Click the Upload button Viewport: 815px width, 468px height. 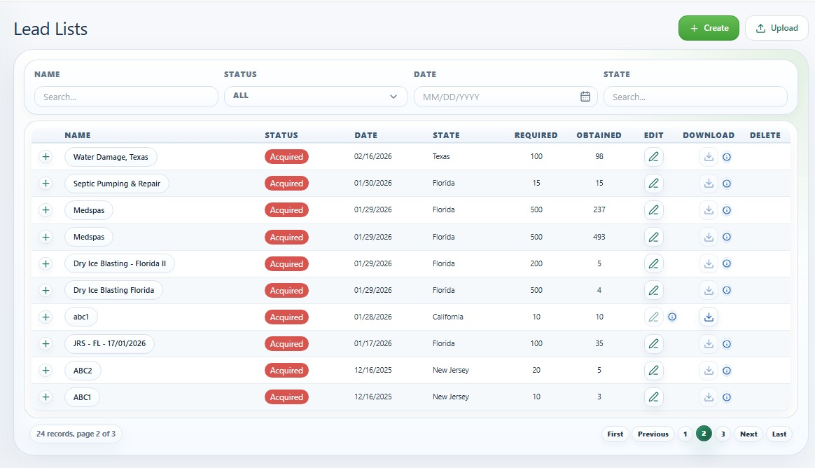pos(776,28)
